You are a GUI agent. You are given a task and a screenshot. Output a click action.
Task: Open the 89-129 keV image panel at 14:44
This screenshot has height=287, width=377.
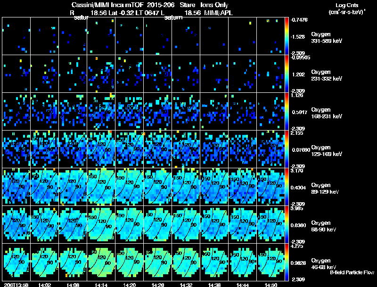coord(242,187)
